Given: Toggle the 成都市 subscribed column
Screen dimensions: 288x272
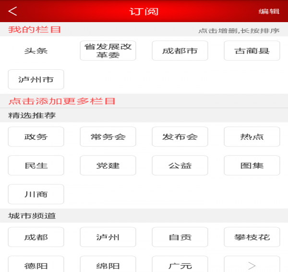Looking at the screenshot, I should [x=180, y=50].
